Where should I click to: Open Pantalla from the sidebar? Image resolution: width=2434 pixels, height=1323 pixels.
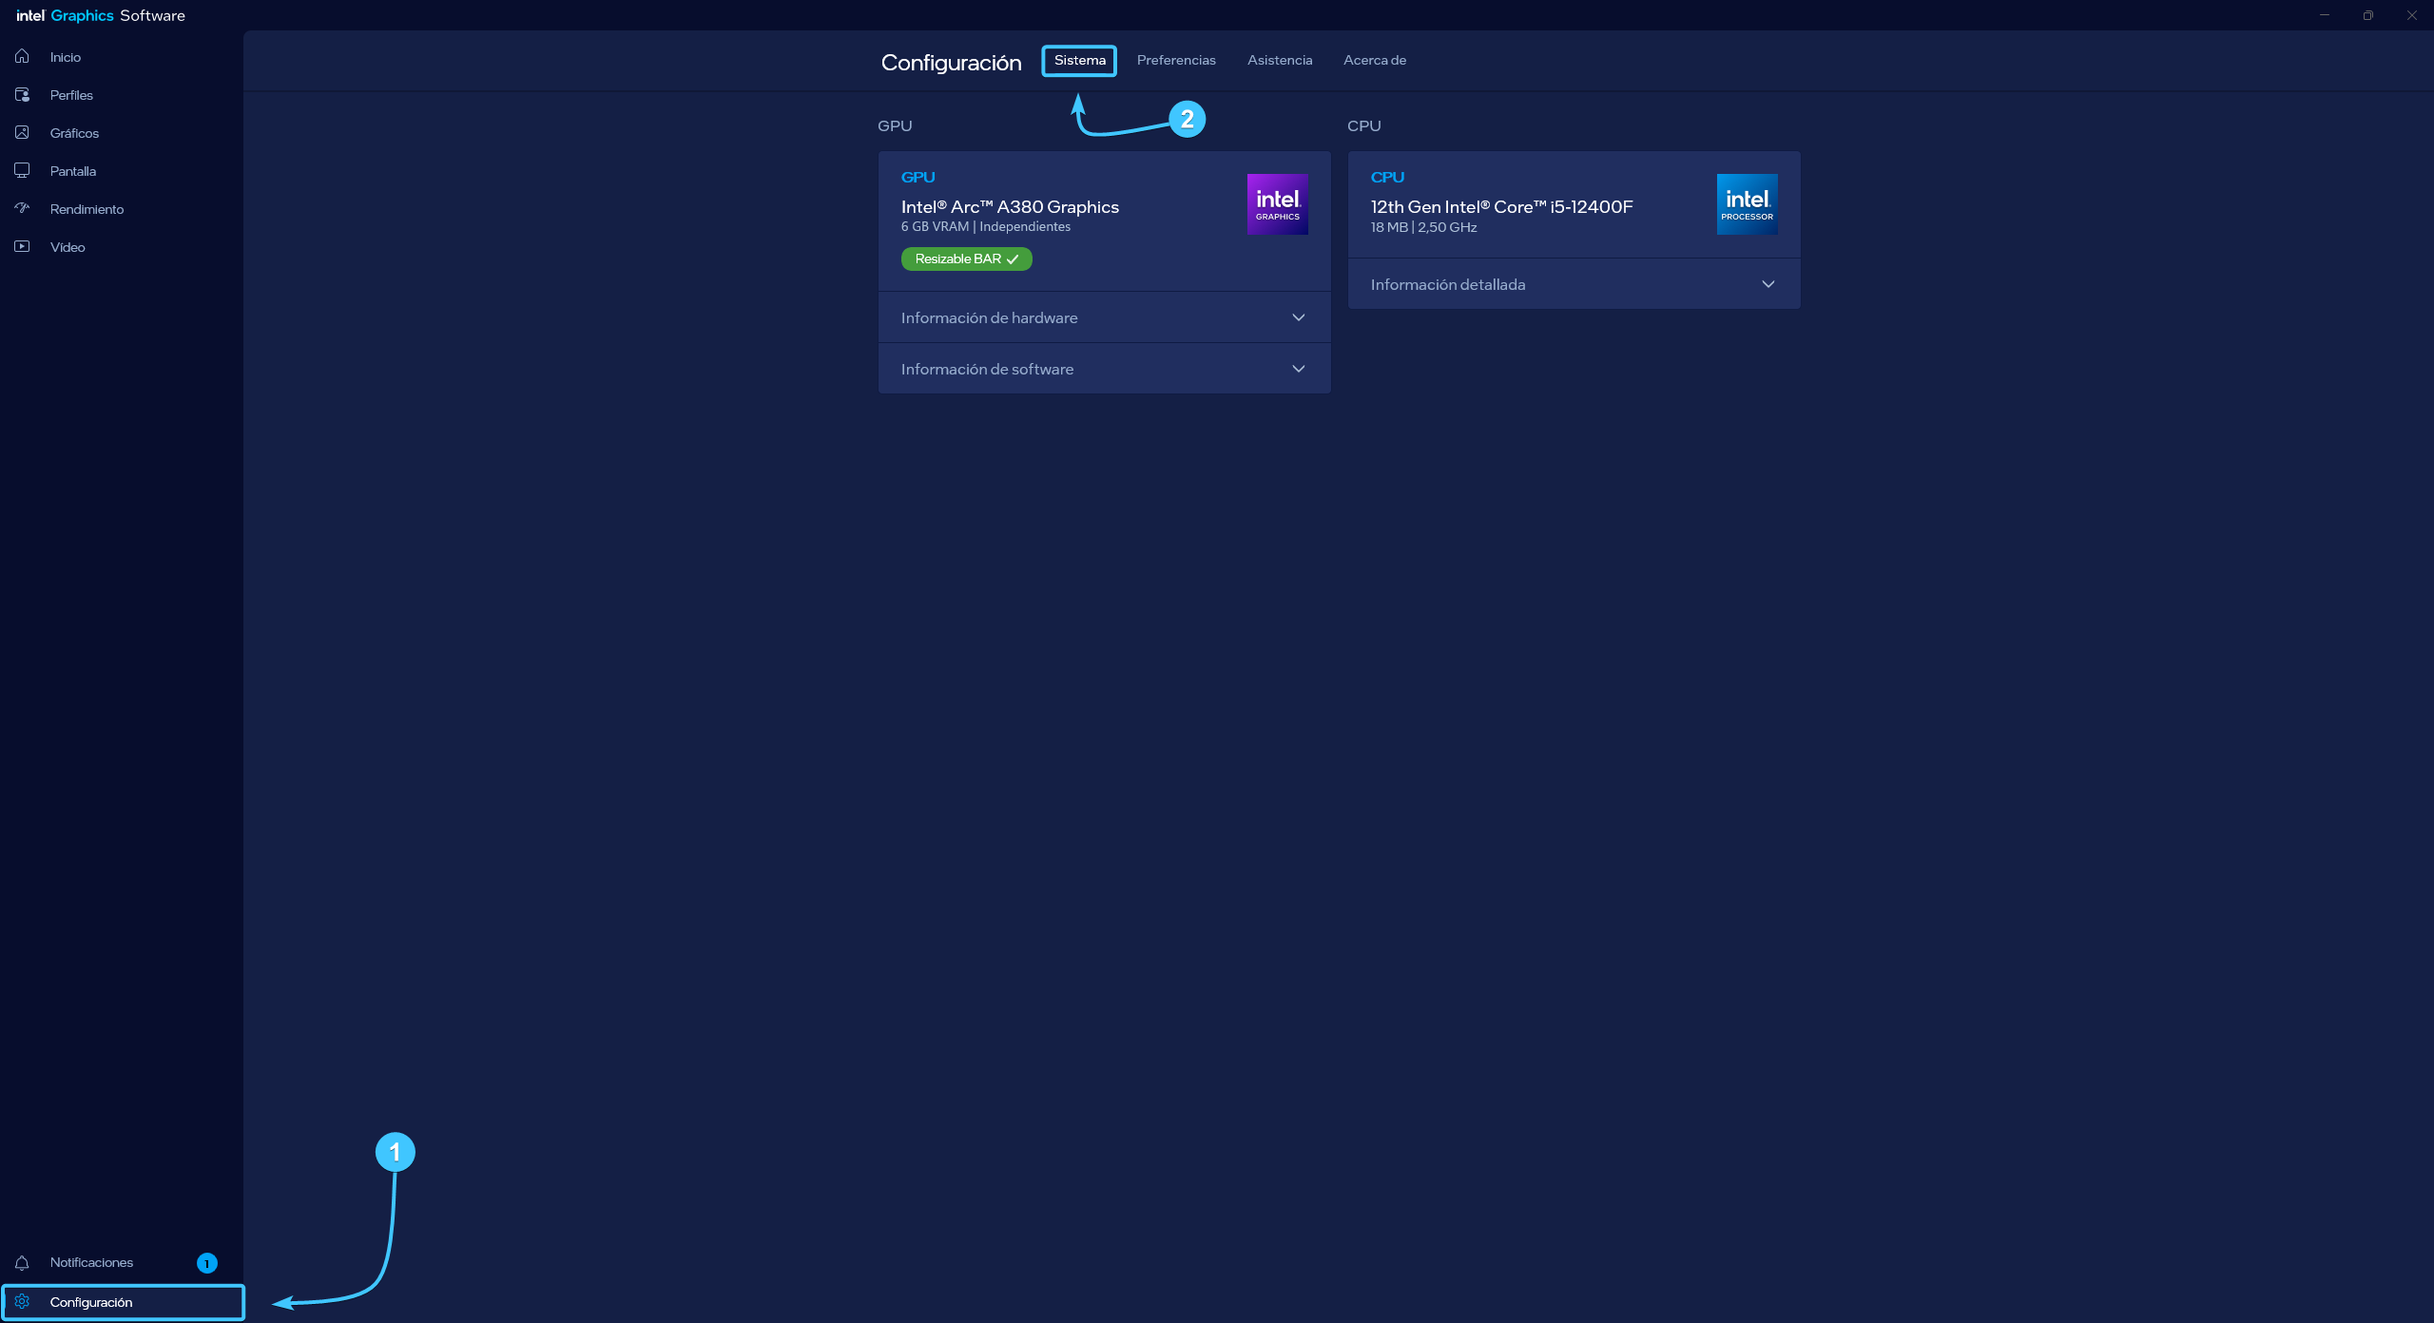pyautogui.click(x=73, y=171)
